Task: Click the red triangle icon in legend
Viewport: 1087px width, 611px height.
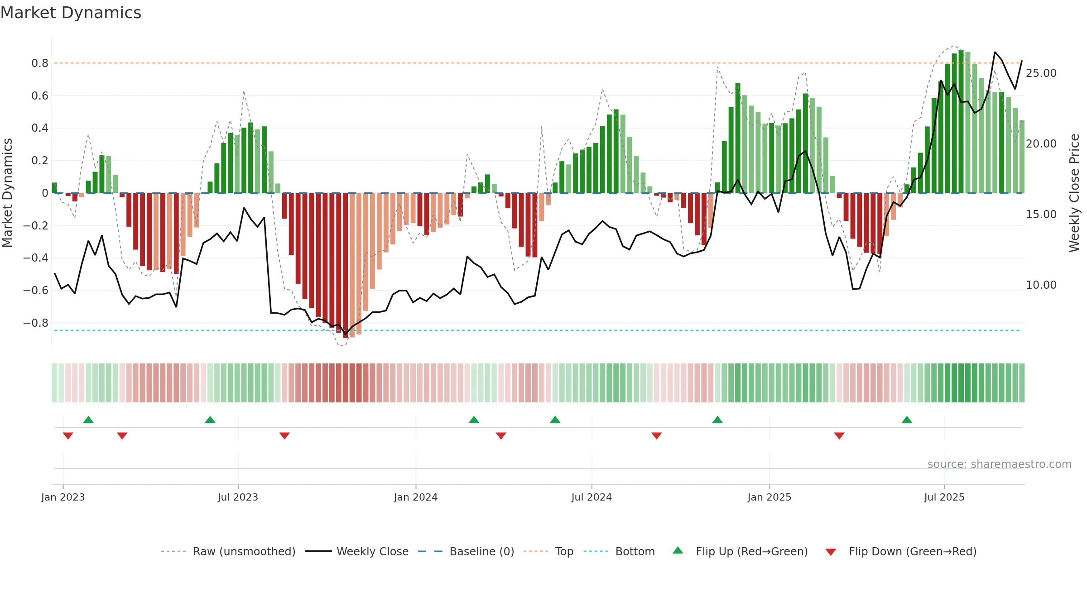Action: (831, 552)
